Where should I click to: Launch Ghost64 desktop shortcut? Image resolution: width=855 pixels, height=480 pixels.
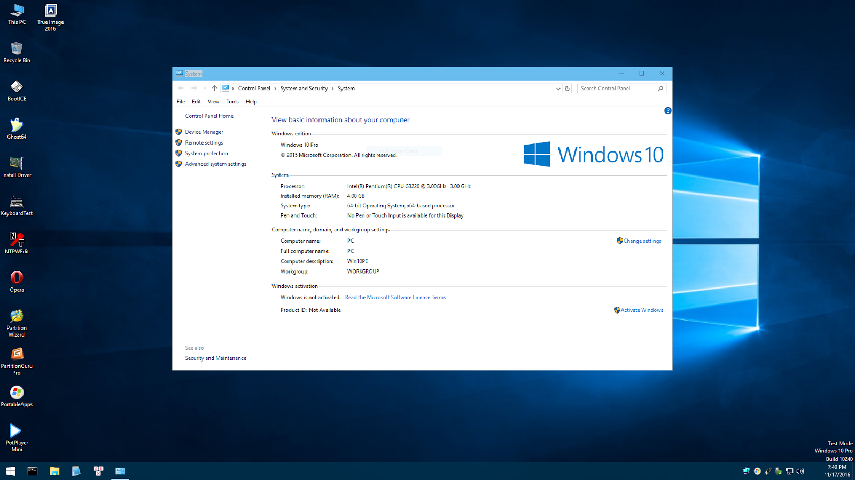[16, 127]
